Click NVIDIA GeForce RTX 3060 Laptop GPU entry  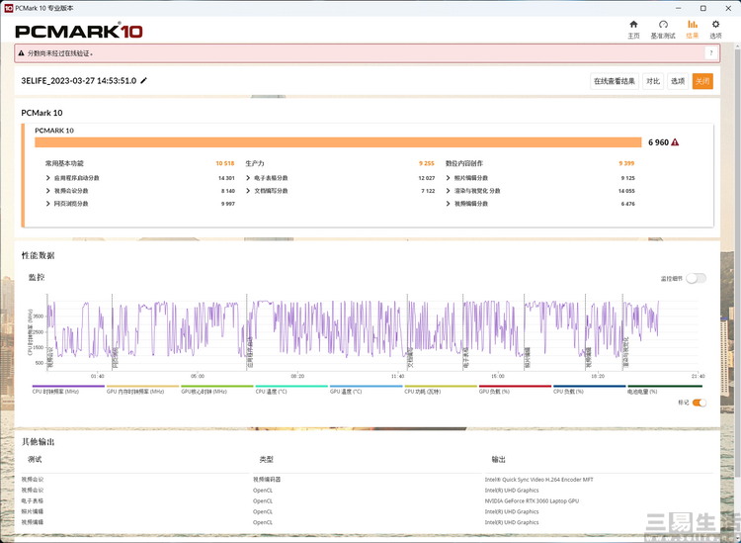(532, 500)
